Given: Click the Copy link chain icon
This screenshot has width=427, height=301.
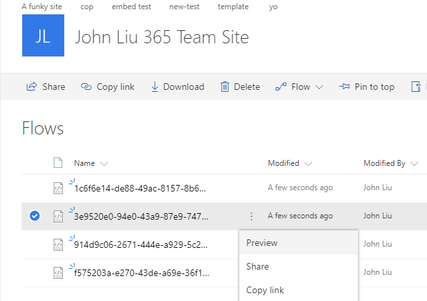Looking at the screenshot, I should coord(86,87).
